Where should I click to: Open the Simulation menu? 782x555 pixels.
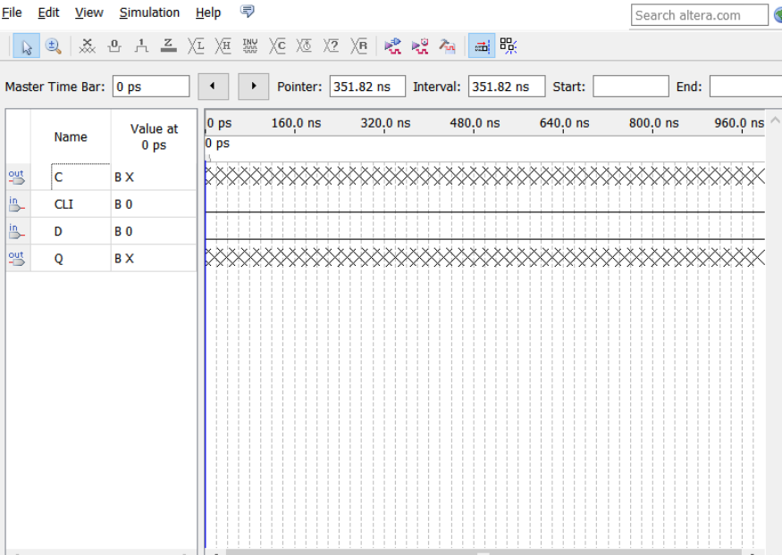pos(149,12)
